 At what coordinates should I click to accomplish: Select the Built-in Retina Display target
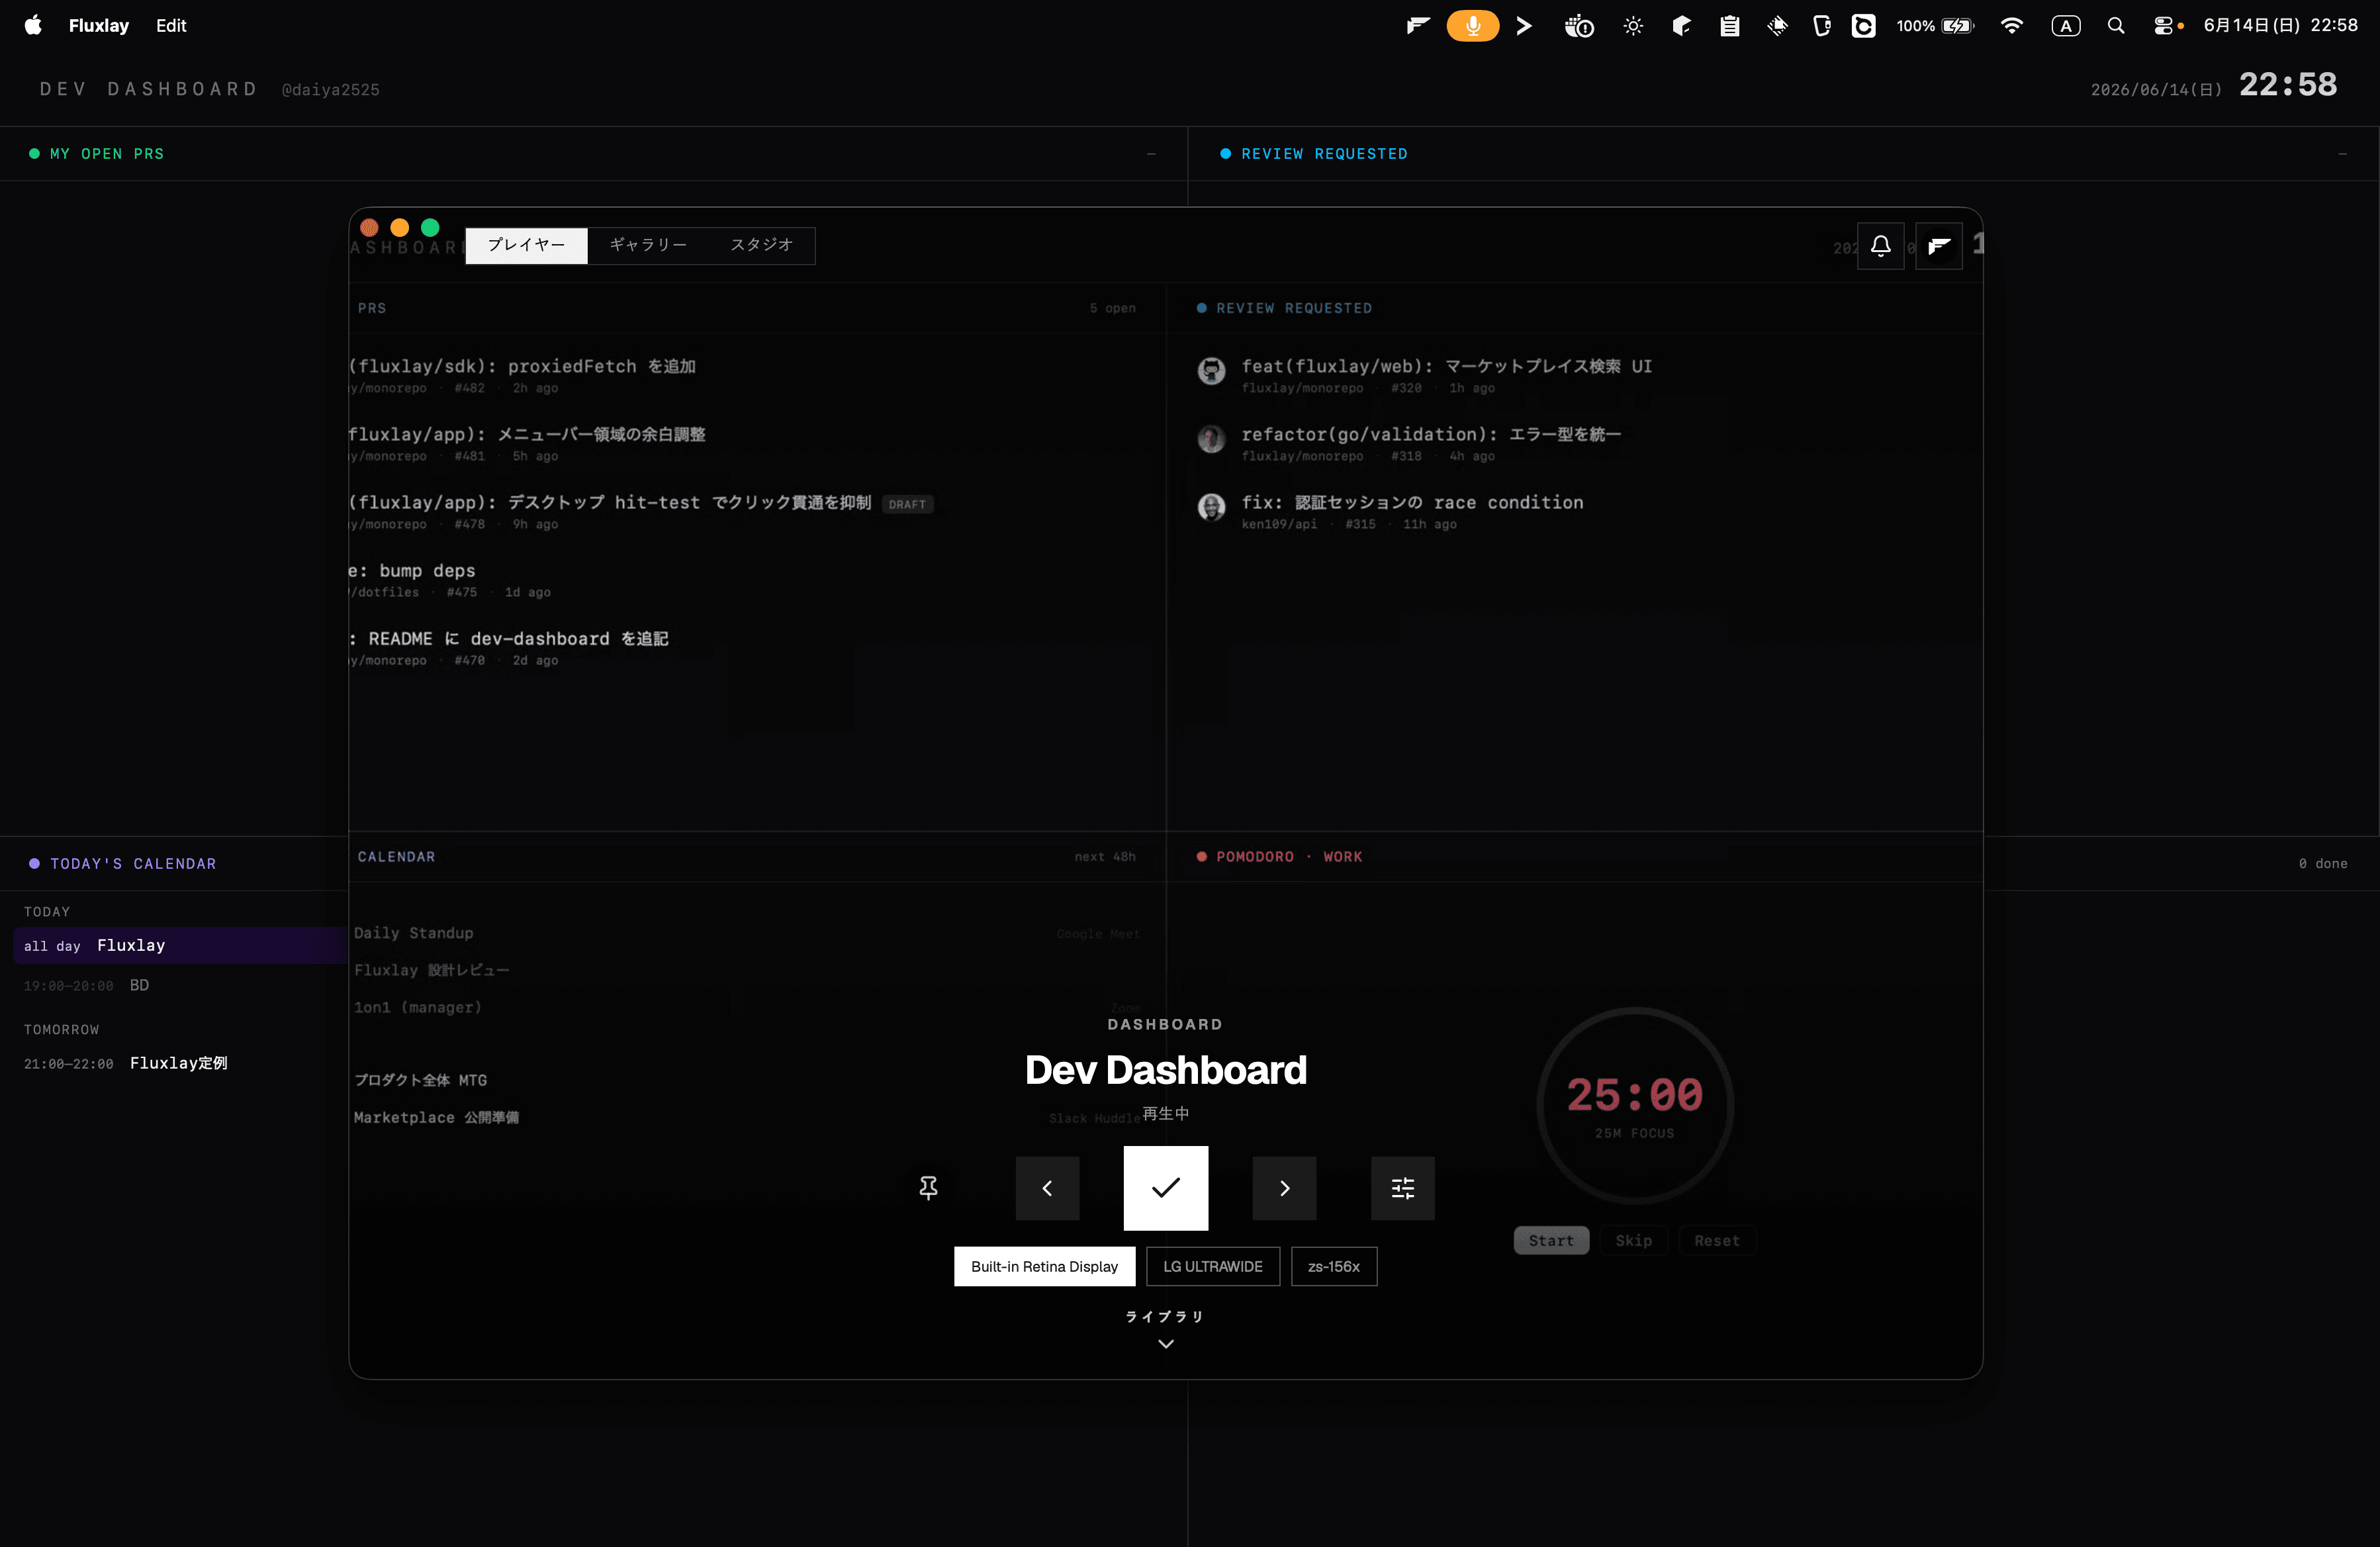point(1044,1266)
